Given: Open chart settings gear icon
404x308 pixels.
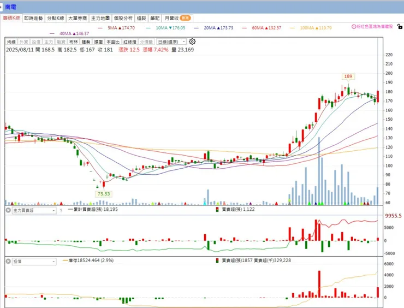Looking at the screenshot, I should point(192,42).
